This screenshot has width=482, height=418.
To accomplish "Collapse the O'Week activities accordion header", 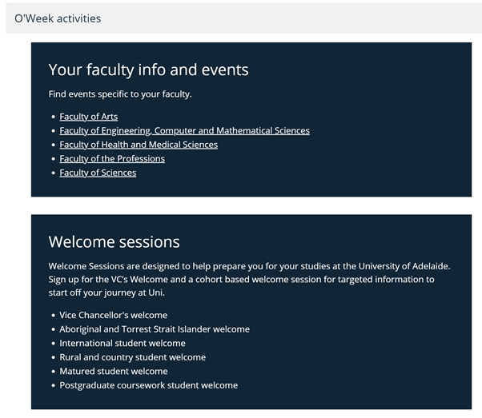I will point(243,18).
